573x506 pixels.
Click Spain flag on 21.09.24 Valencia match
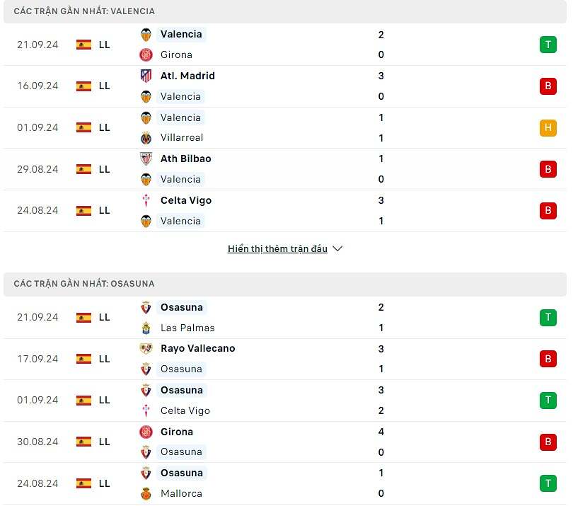(x=83, y=45)
